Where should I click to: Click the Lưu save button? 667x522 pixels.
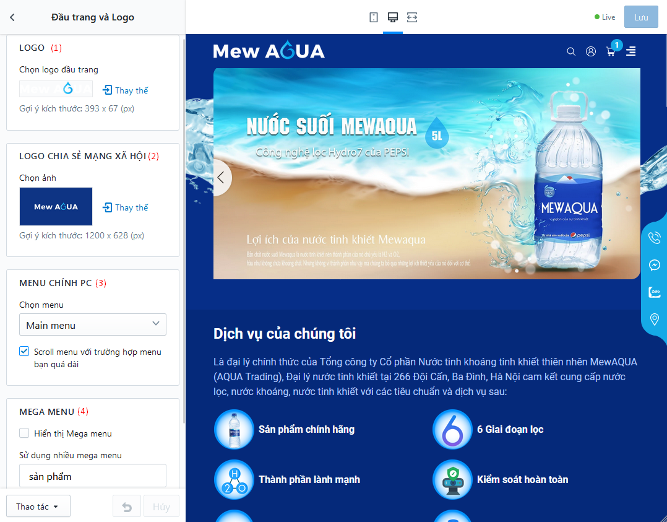click(641, 17)
